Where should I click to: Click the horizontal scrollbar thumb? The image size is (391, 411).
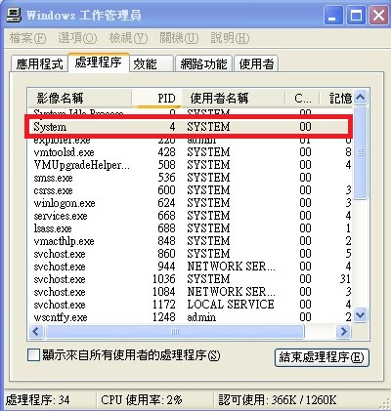pyautogui.click(x=175, y=332)
